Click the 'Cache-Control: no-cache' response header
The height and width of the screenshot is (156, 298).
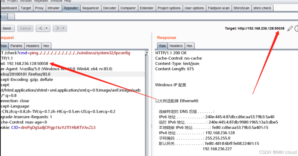point(178,58)
